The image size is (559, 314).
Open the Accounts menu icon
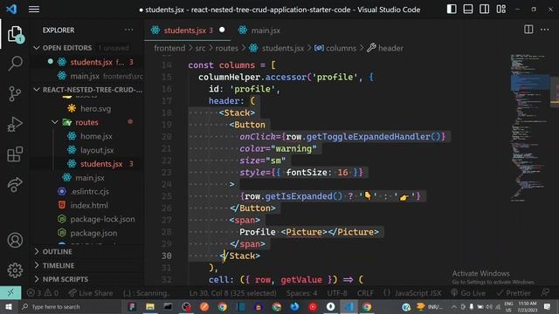15,241
